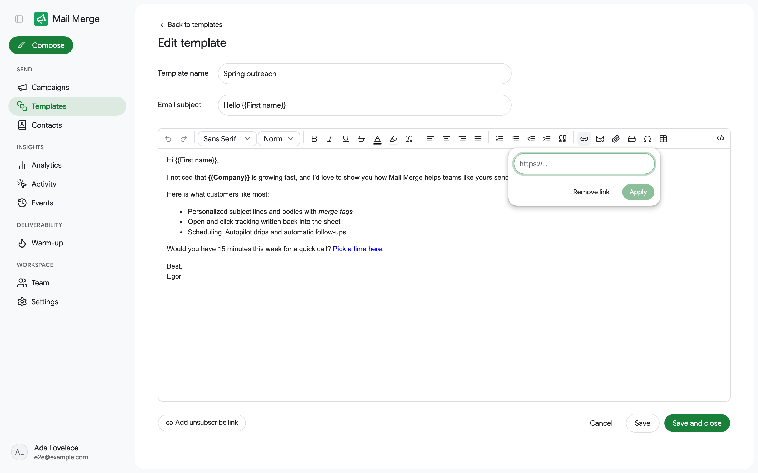Select the blockquote icon
758x473 pixels.
pos(562,138)
